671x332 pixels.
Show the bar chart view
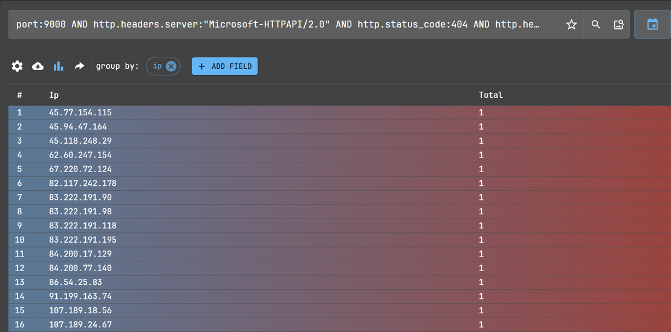58,66
